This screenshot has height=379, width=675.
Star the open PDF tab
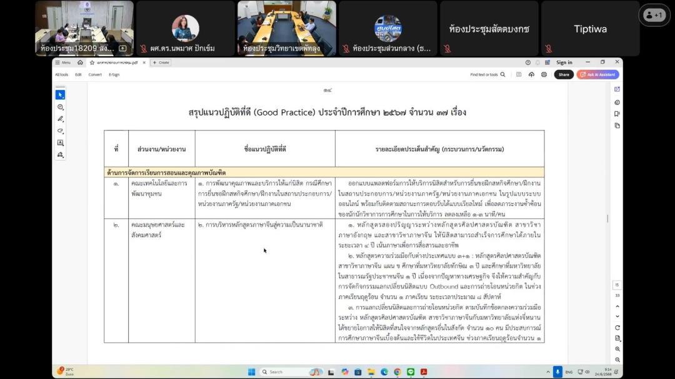[x=92, y=62]
